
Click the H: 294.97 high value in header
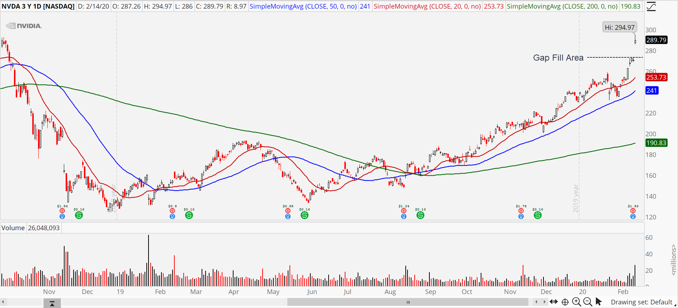click(x=158, y=6)
